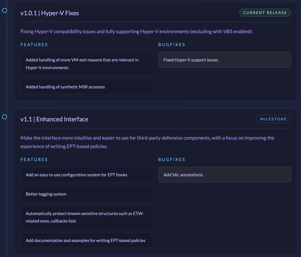
Task: Select the Better logging system card
Action: click(87, 194)
